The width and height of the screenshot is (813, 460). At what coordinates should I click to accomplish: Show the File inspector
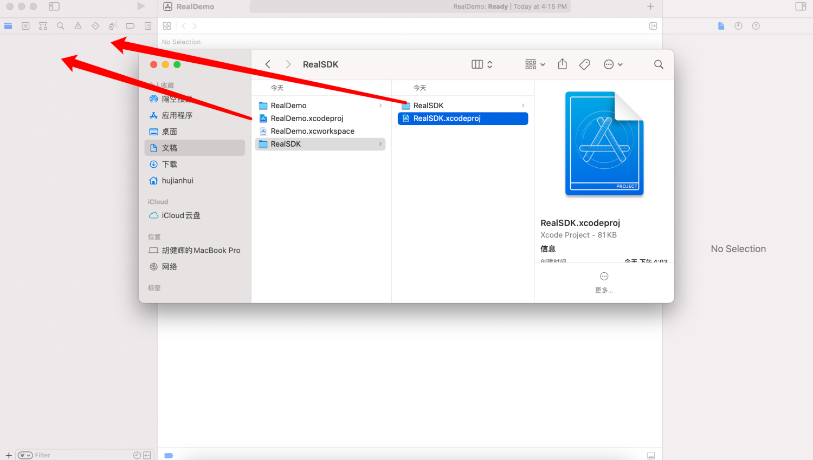[721, 26]
